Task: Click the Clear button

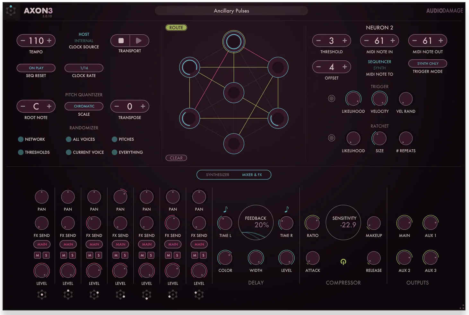Action: point(176,158)
